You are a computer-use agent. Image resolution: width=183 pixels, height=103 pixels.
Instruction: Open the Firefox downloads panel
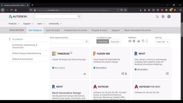141,10
